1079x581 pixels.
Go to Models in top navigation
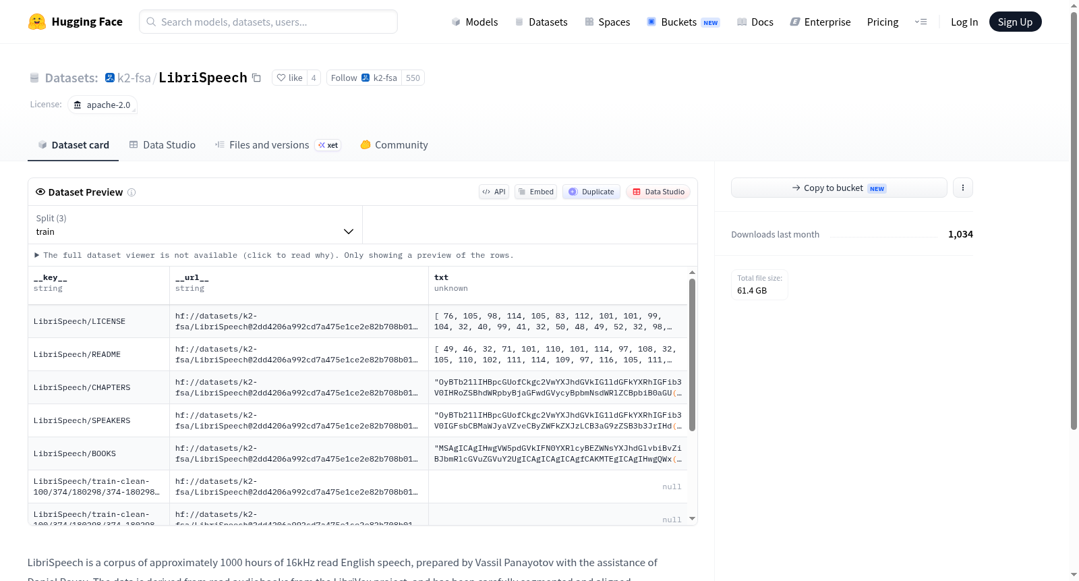click(x=475, y=22)
